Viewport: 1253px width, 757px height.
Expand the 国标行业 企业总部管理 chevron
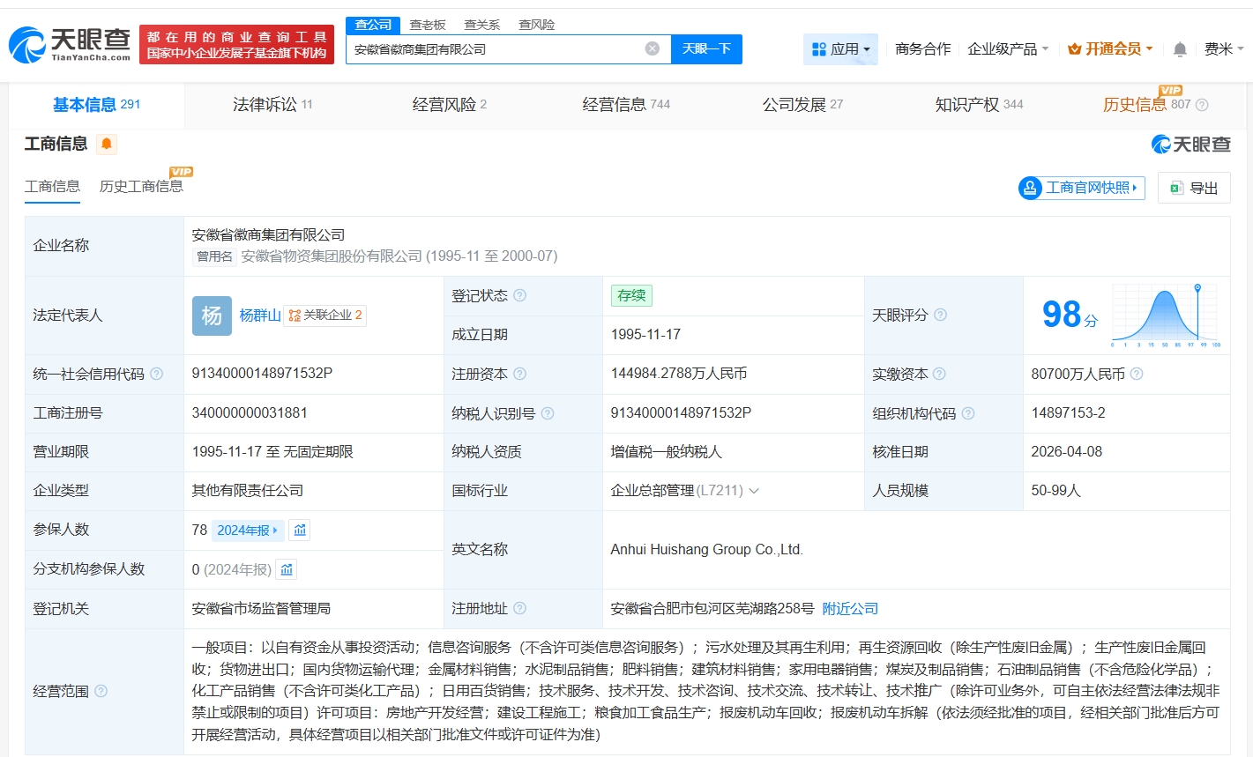click(x=754, y=491)
